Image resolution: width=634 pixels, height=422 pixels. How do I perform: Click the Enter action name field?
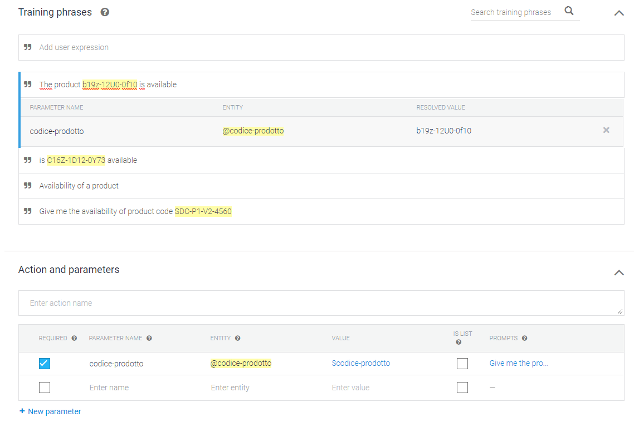coord(167,302)
